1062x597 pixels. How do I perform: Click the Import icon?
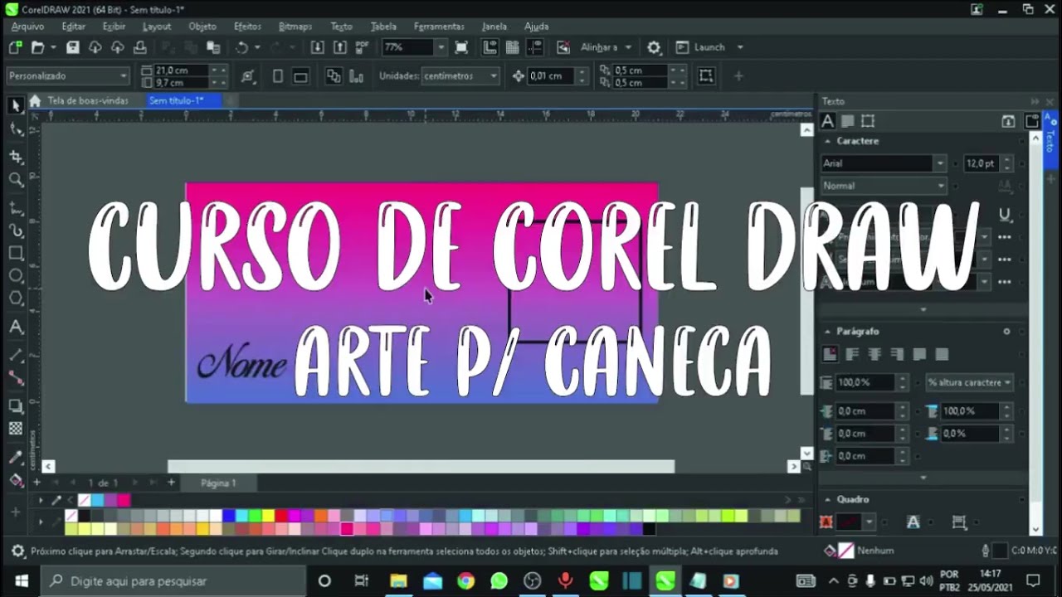317,47
